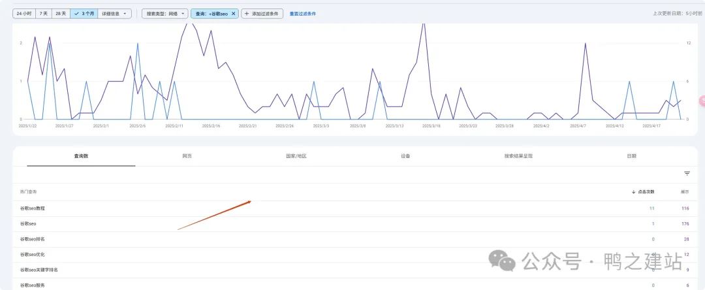Select the 谷歌seo优化 query row

[x=355, y=255]
